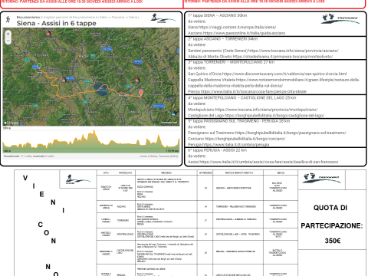Viewport: 368px width, 276px height.
Task: Select the green start pin at Siena
Action: (x=39, y=66)
